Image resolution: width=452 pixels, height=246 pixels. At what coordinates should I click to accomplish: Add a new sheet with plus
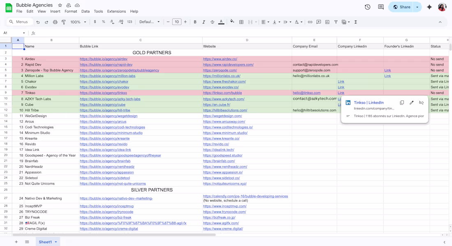pyautogui.click(x=16, y=242)
